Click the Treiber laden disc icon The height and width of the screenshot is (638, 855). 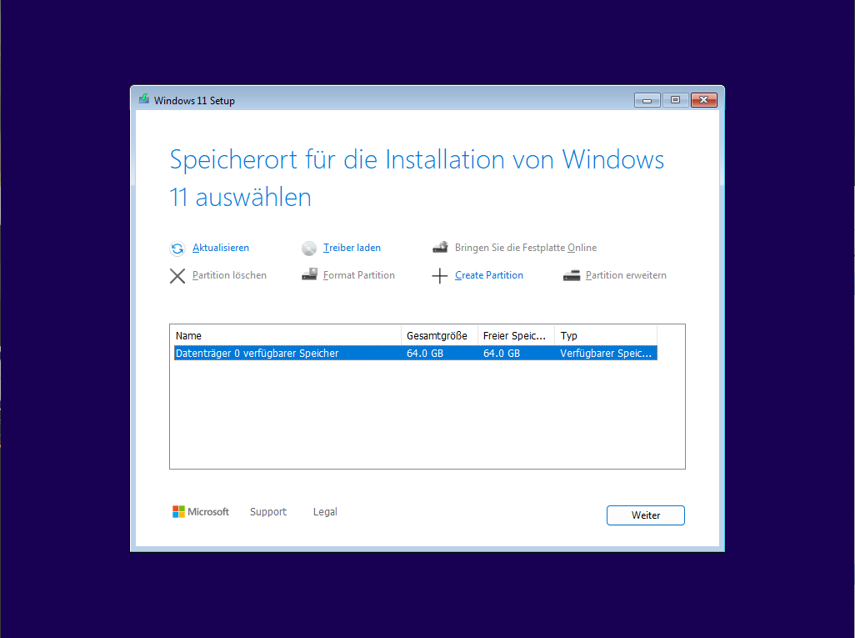[309, 249]
